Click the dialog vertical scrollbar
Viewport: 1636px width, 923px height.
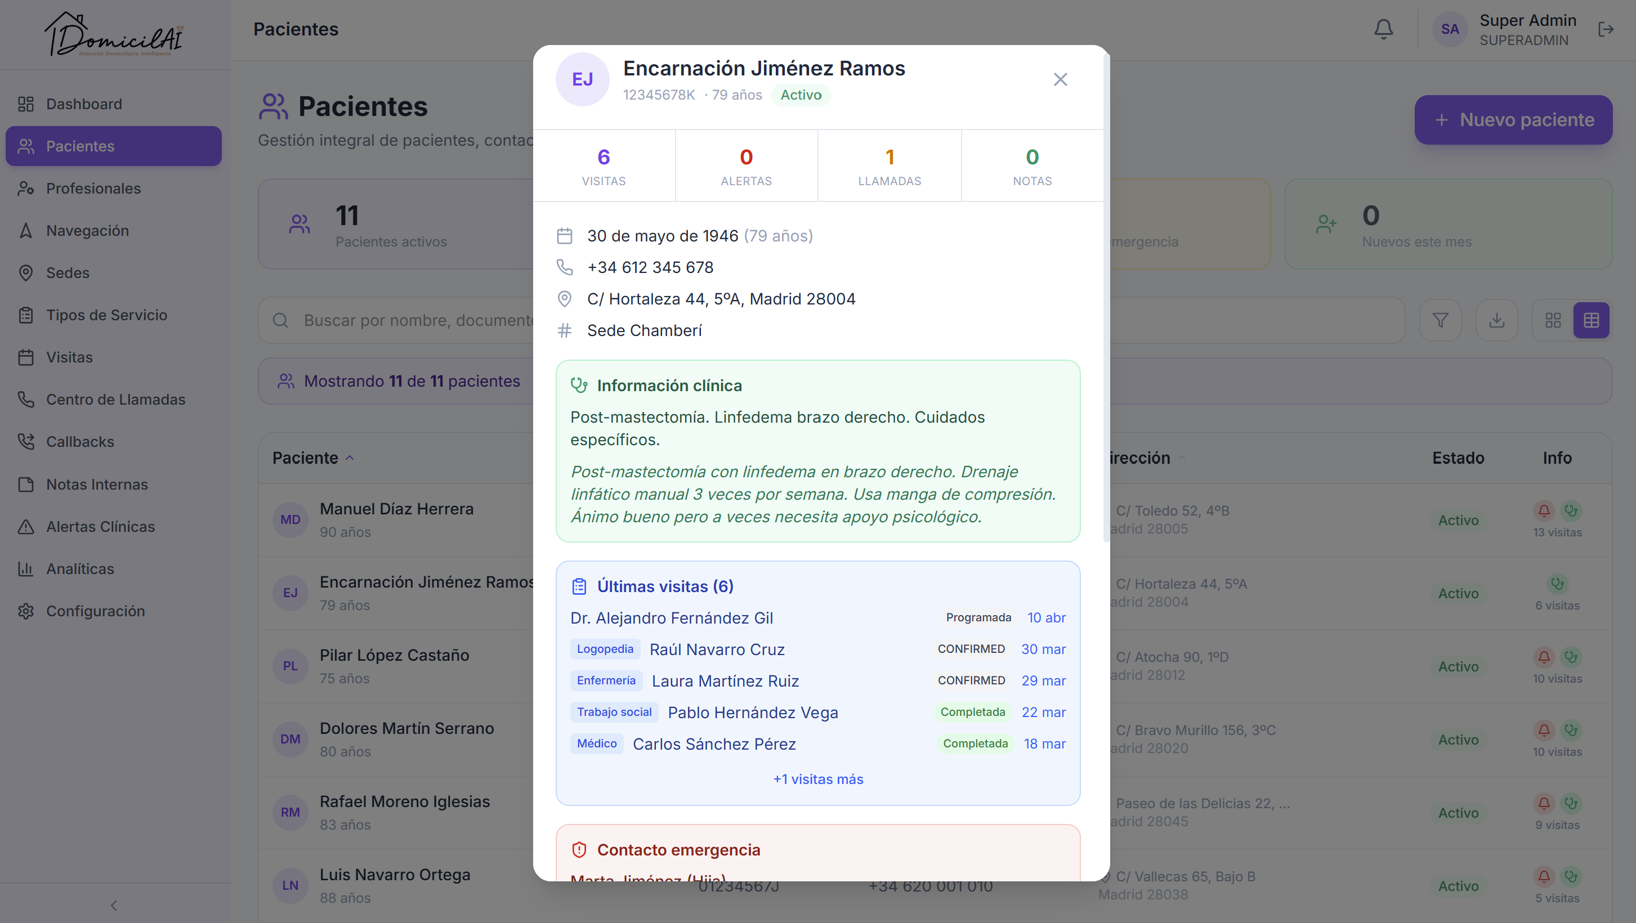pos(1106,298)
